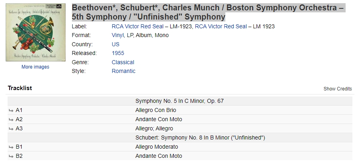Open the album cover thumbnail
Screen dimensions: 356x165
[36, 32]
